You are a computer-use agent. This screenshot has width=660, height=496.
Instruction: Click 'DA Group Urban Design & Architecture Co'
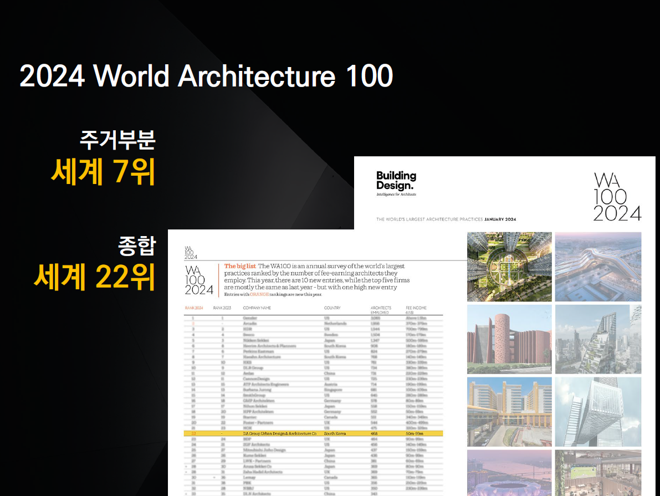[279, 433]
